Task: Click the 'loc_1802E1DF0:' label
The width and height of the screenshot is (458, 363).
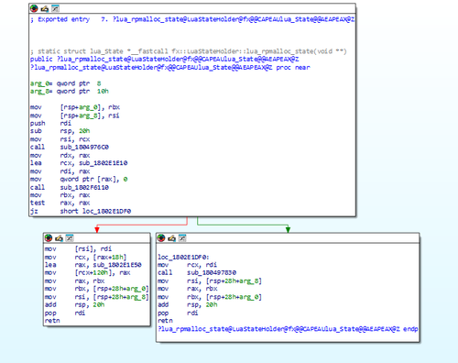Action: [x=183, y=257]
